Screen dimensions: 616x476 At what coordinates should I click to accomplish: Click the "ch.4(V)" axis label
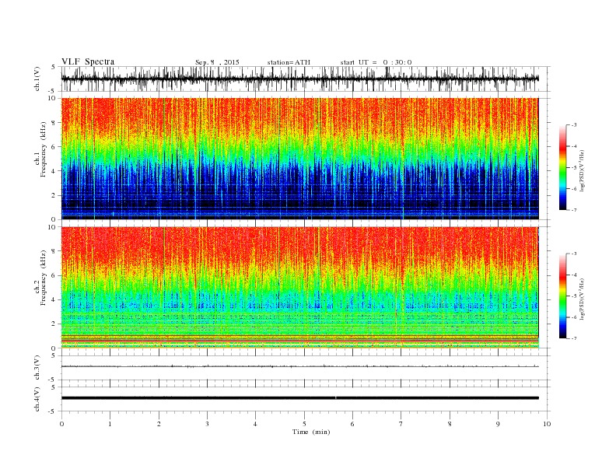pyautogui.click(x=37, y=399)
